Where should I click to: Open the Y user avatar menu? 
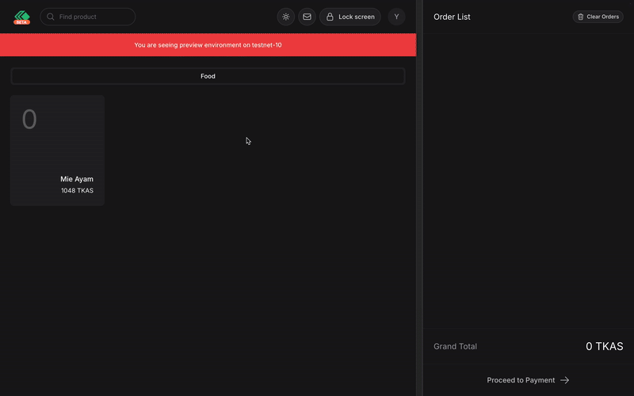396,17
